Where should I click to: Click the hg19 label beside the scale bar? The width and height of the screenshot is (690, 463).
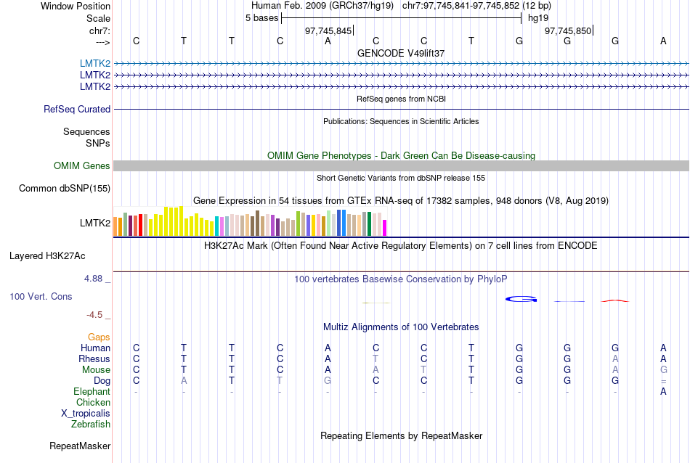pyautogui.click(x=538, y=18)
